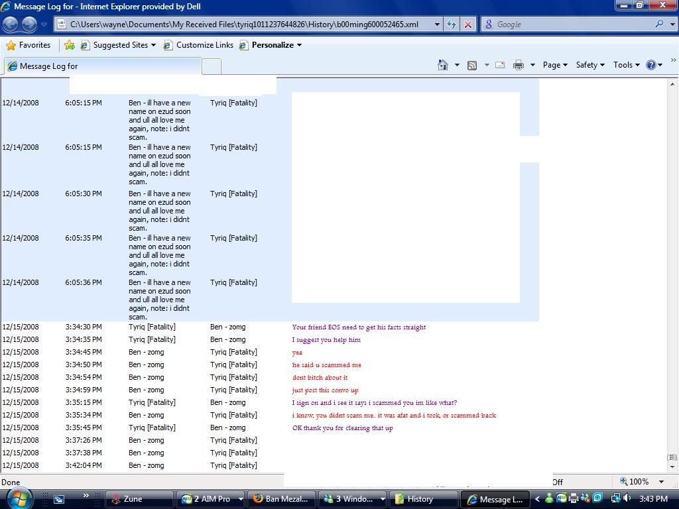Viewport: 679px width, 509px height.
Task: Add page to Favorites bar icon
Action: (x=69, y=45)
